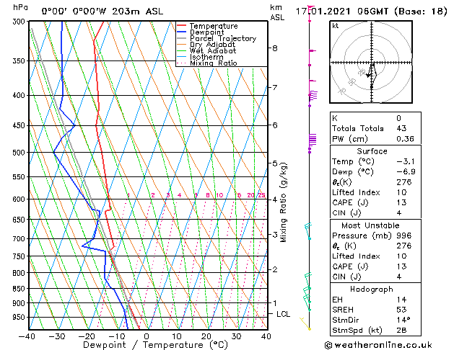454x350 pixels.
Task: Click the Surface 'Temp (°C)' row
Action: pyautogui.click(x=375, y=161)
